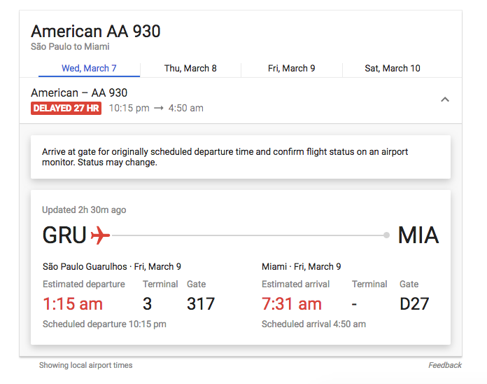Click the Feedback link
This screenshot has height=384, width=487.
tap(444, 365)
